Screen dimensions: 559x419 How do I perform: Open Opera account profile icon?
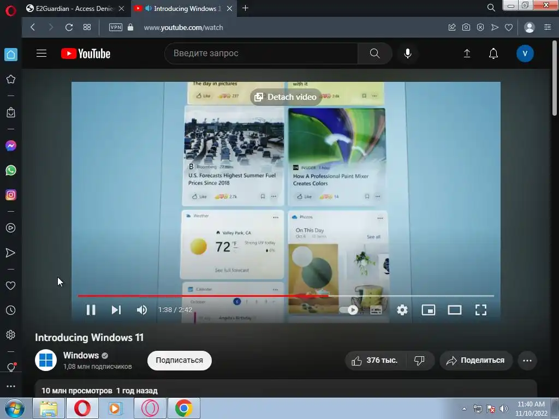tap(530, 27)
